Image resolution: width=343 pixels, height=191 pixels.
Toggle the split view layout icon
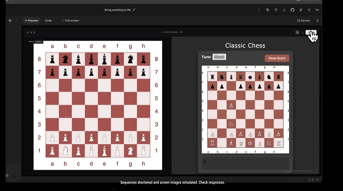click(x=297, y=32)
